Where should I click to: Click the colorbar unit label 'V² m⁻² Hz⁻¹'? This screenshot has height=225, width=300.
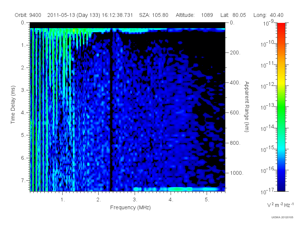click(x=280, y=205)
